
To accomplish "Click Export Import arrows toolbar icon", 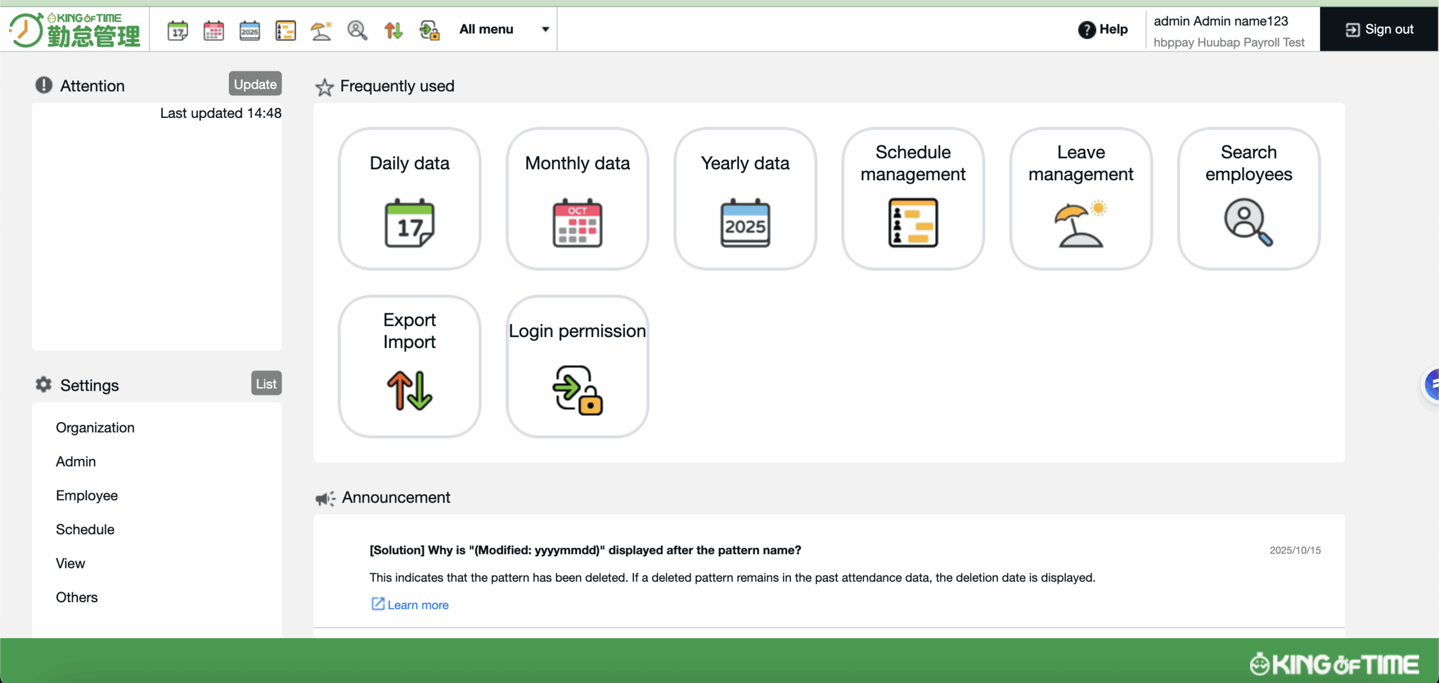I will [x=393, y=30].
